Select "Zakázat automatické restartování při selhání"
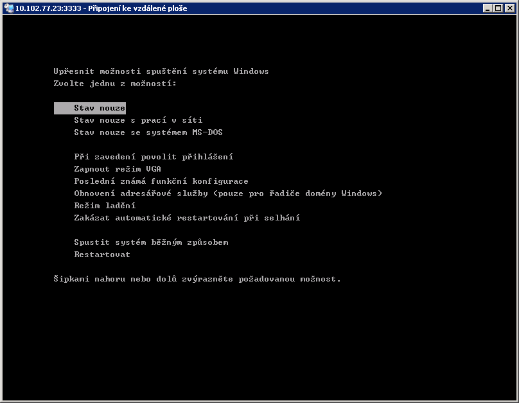The image size is (519, 403). [187, 218]
